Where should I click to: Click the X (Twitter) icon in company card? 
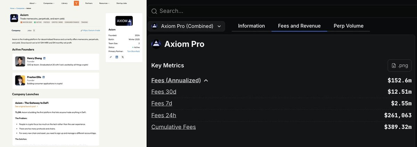123,57
